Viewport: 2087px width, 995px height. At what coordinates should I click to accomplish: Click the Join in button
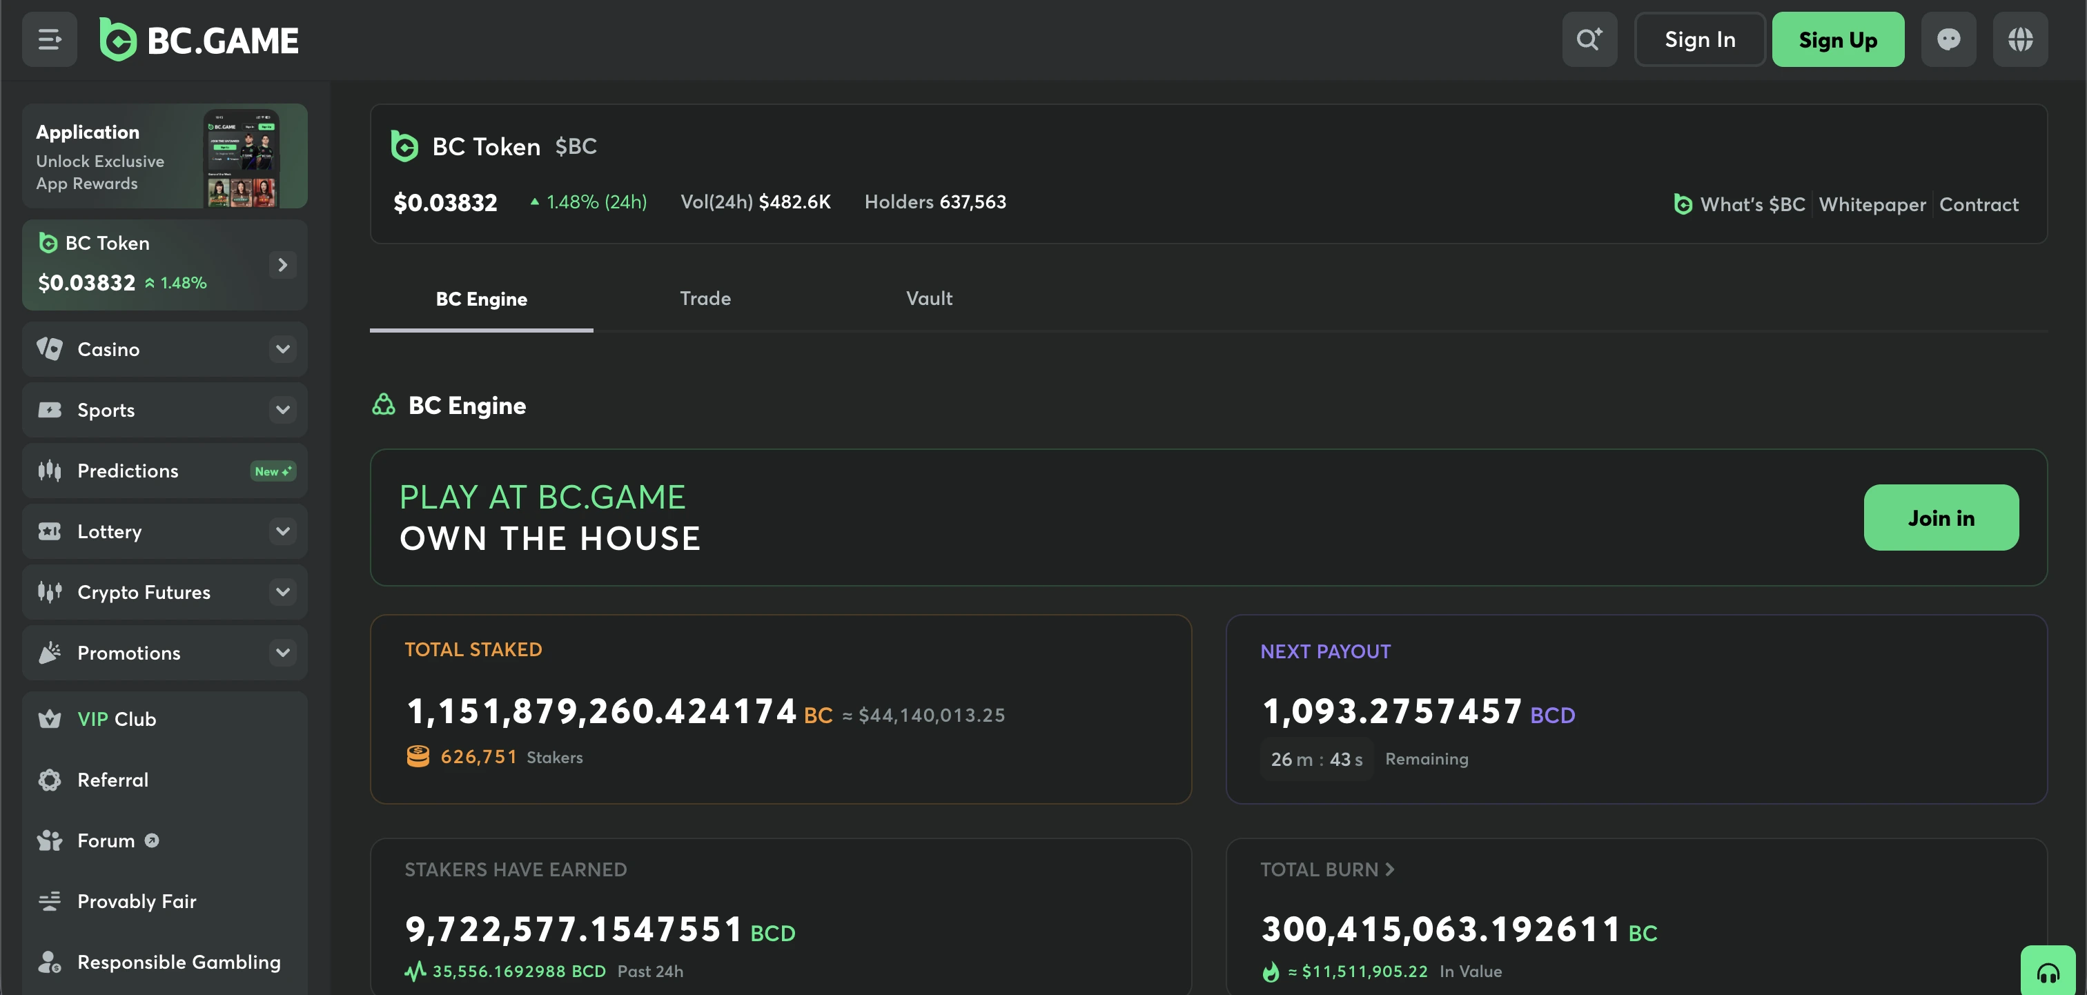pos(1941,518)
